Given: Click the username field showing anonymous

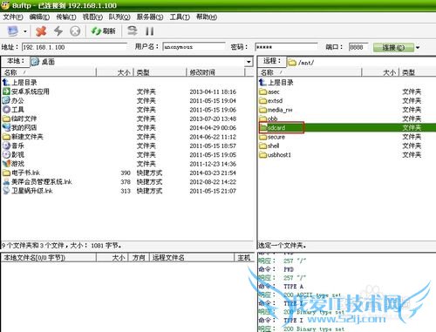Looking at the screenshot, I should 194,47.
